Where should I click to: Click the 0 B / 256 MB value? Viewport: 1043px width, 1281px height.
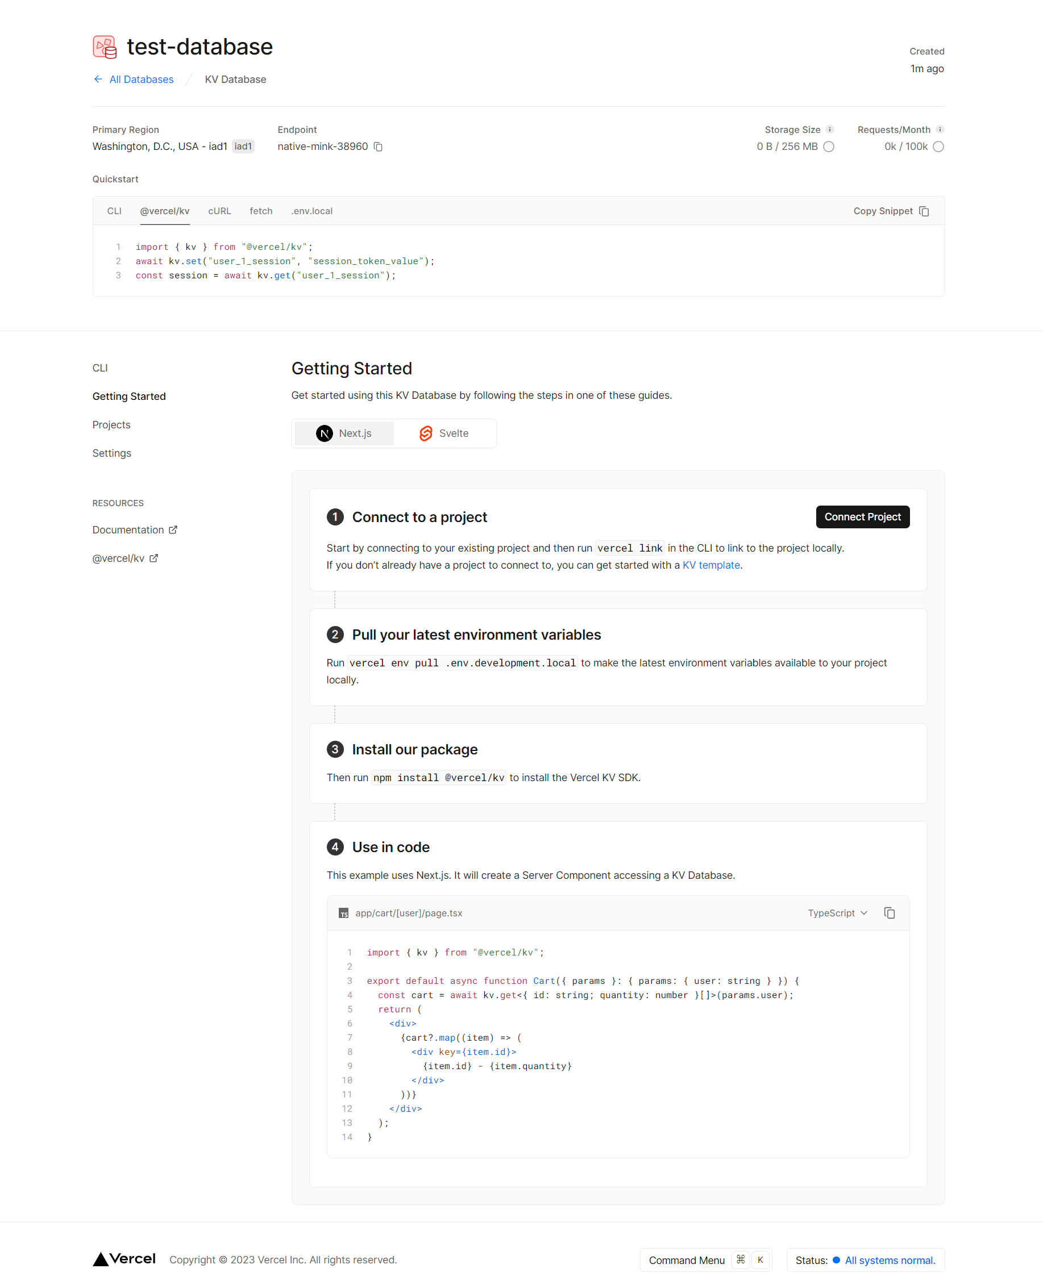[x=787, y=147]
